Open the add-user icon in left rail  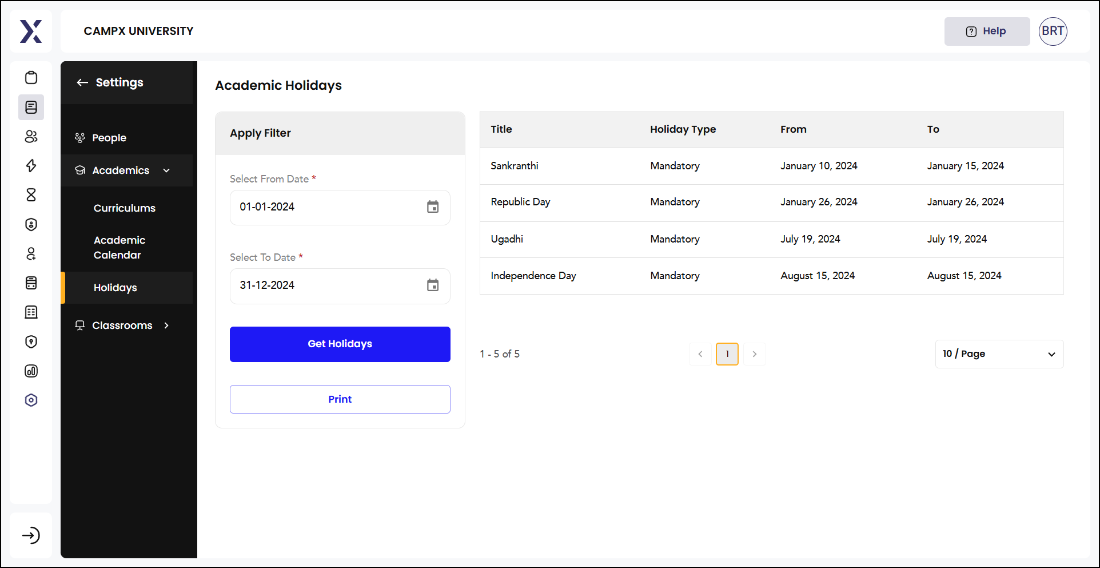(31, 253)
